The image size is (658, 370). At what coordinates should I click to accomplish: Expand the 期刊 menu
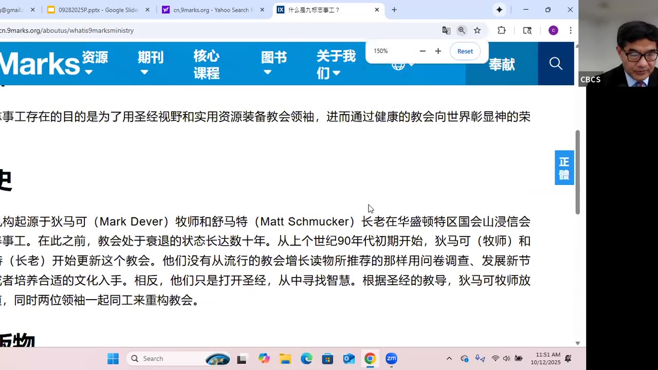point(150,63)
